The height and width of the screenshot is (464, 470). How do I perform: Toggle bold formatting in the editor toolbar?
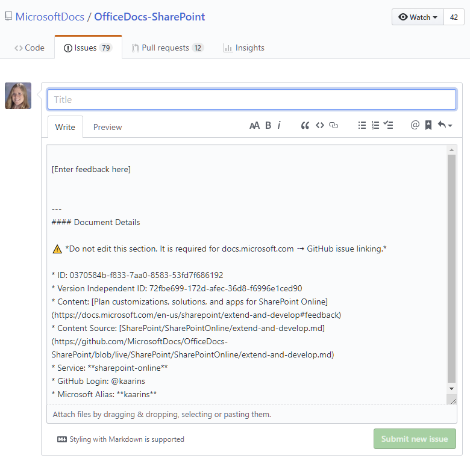coord(268,125)
